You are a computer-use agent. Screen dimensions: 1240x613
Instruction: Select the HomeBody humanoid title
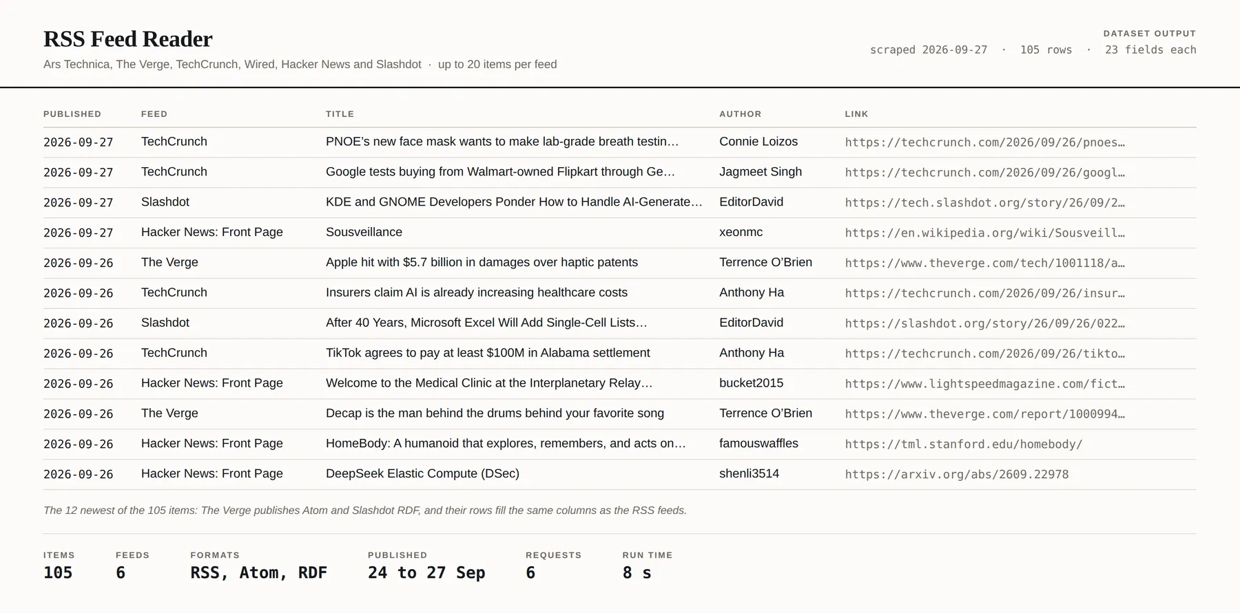coord(506,444)
